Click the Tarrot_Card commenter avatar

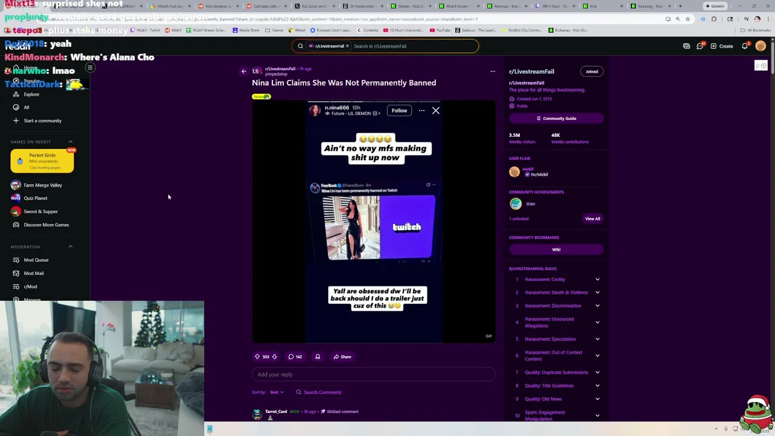coord(257,414)
